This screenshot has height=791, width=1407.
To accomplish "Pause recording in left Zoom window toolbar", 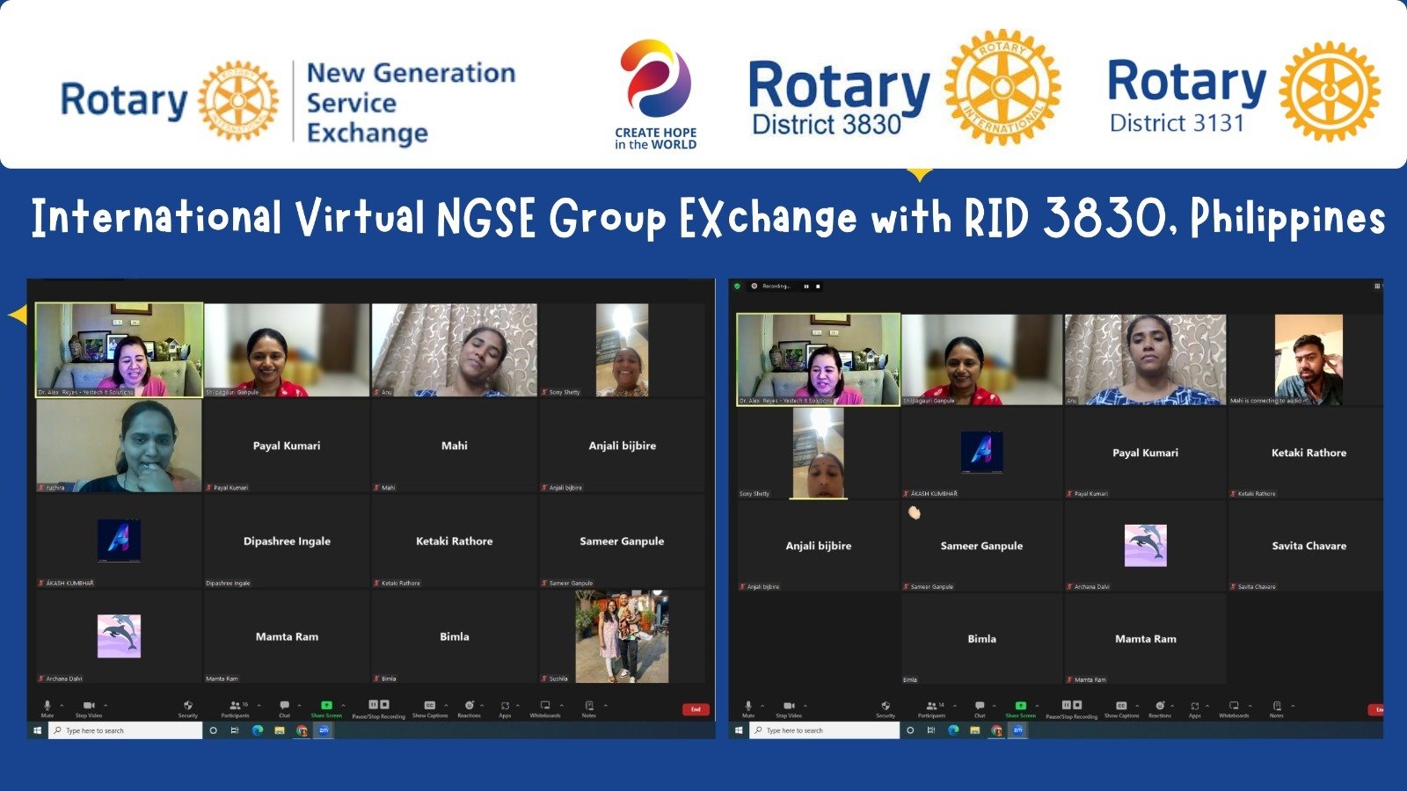I will [373, 705].
